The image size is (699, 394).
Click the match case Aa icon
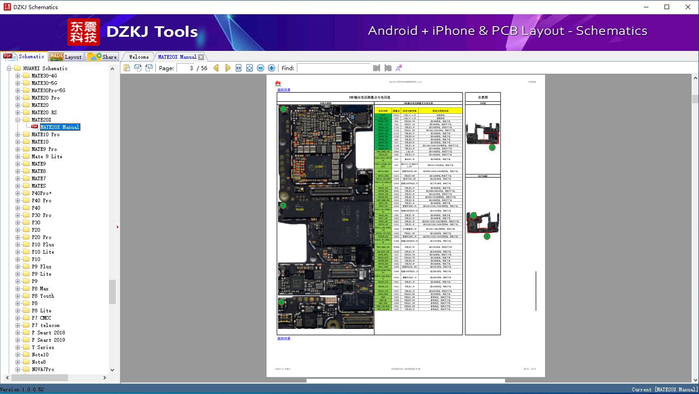click(398, 68)
